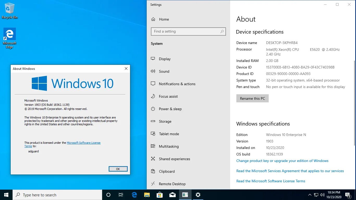
Task: Click the Remote Desktop icon
Action: 153,184
